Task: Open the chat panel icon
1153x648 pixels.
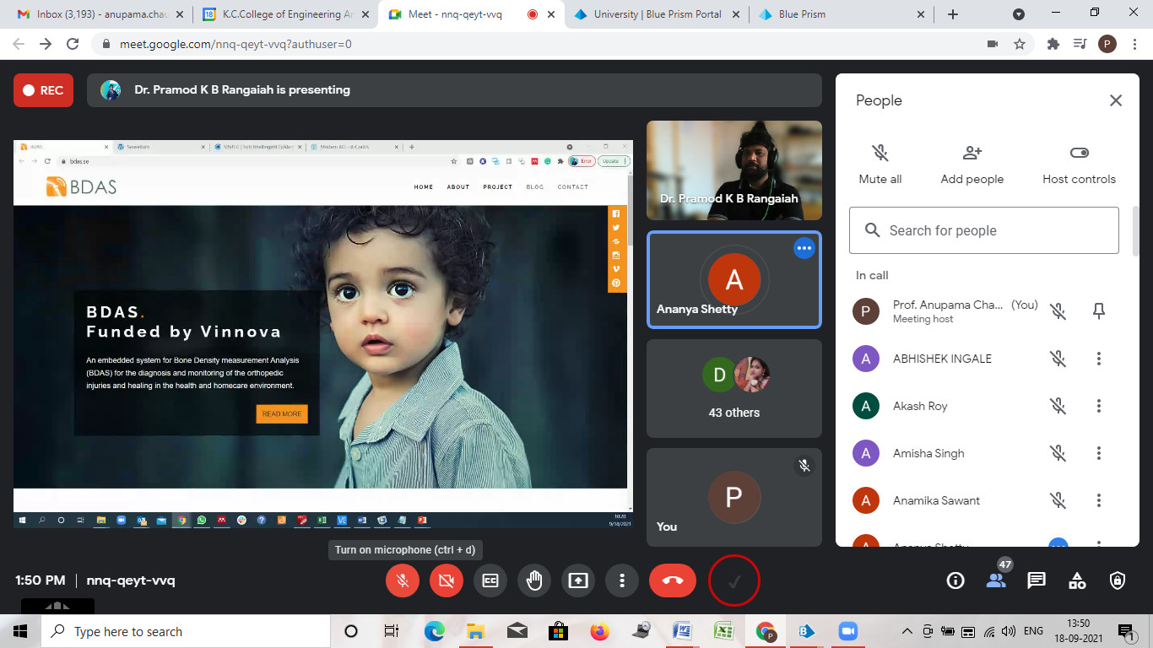Action: (x=1037, y=580)
